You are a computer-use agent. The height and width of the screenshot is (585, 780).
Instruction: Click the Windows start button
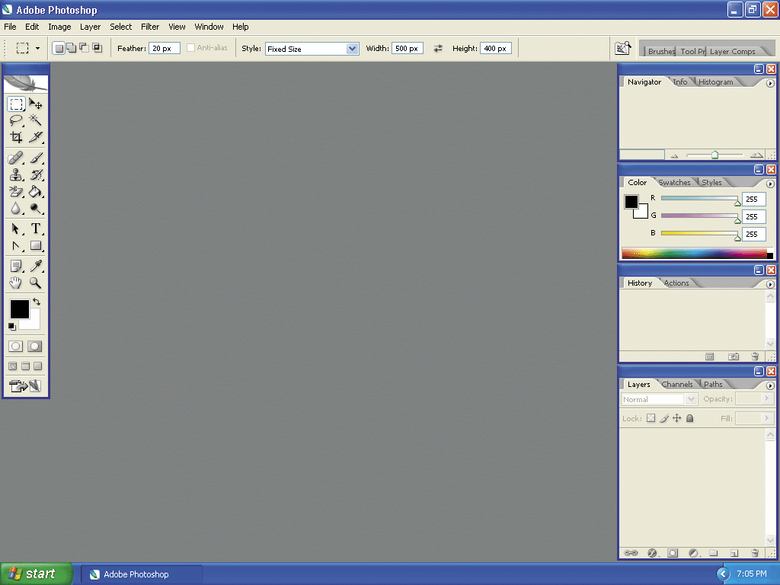(x=37, y=574)
